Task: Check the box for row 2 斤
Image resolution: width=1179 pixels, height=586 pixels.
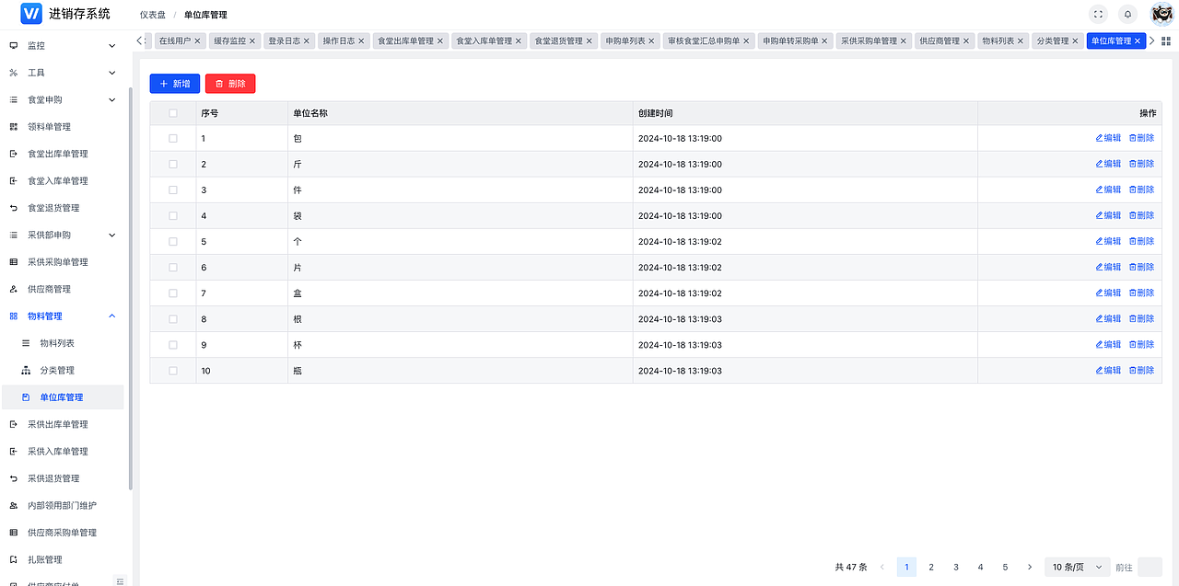Action: pos(173,164)
